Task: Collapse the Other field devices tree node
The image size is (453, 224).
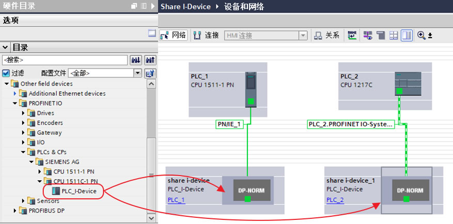Action: pyautogui.click(x=7, y=84)
